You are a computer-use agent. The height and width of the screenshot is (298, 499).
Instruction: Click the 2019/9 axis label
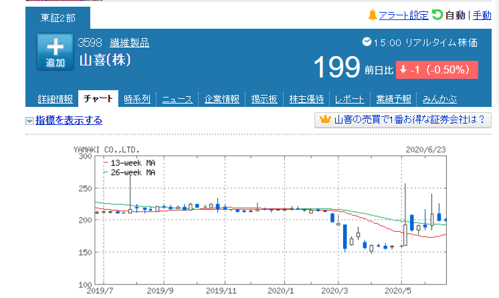(160, 291)
